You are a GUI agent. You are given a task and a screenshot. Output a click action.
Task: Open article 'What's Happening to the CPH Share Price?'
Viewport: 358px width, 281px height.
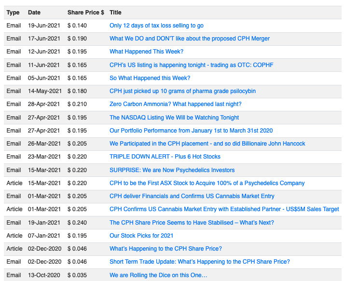pyautogui.click(x=165, y=248)
